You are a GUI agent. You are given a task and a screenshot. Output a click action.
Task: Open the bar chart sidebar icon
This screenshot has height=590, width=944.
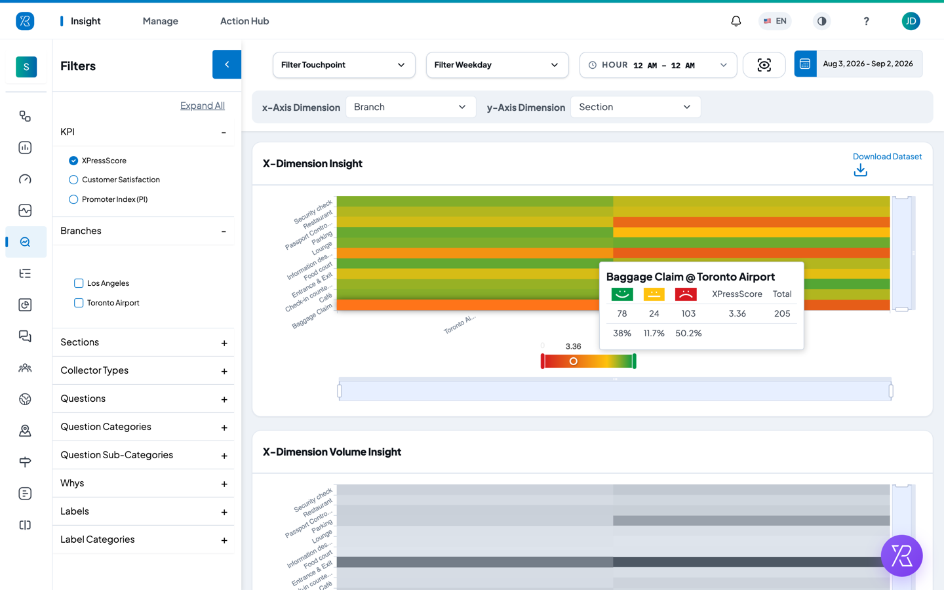point(25,147)
